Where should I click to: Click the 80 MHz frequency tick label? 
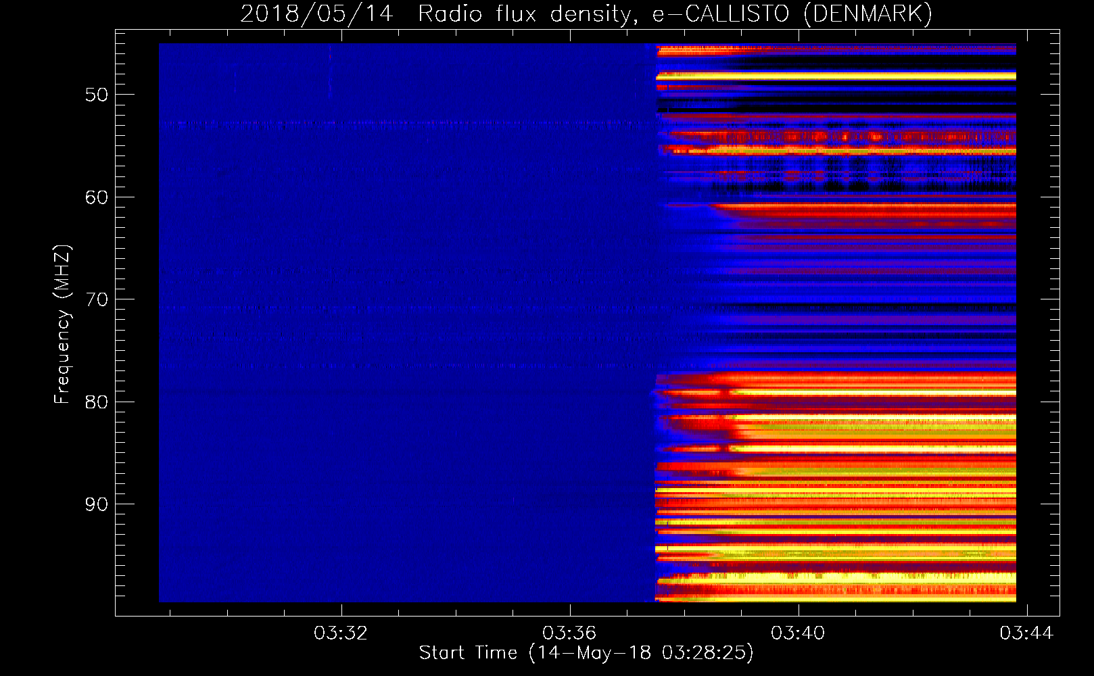point(97,402)
